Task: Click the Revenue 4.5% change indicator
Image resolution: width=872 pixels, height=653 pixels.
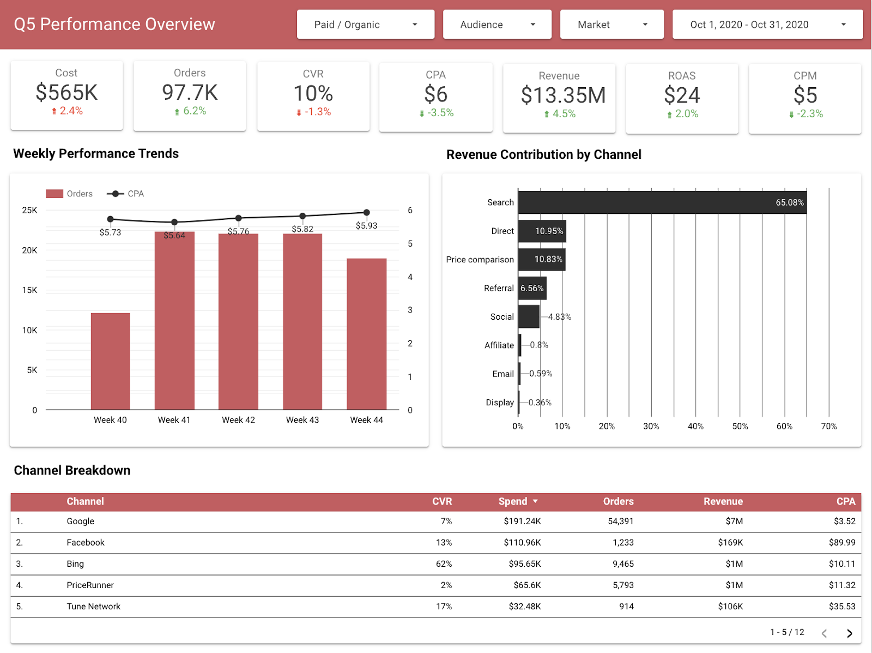Action: [560, 114]
